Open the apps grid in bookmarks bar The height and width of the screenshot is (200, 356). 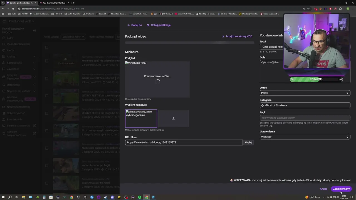(x=3, y=14)
